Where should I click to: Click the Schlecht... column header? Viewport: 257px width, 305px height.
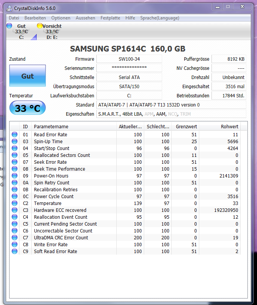(x=158, y=127)
